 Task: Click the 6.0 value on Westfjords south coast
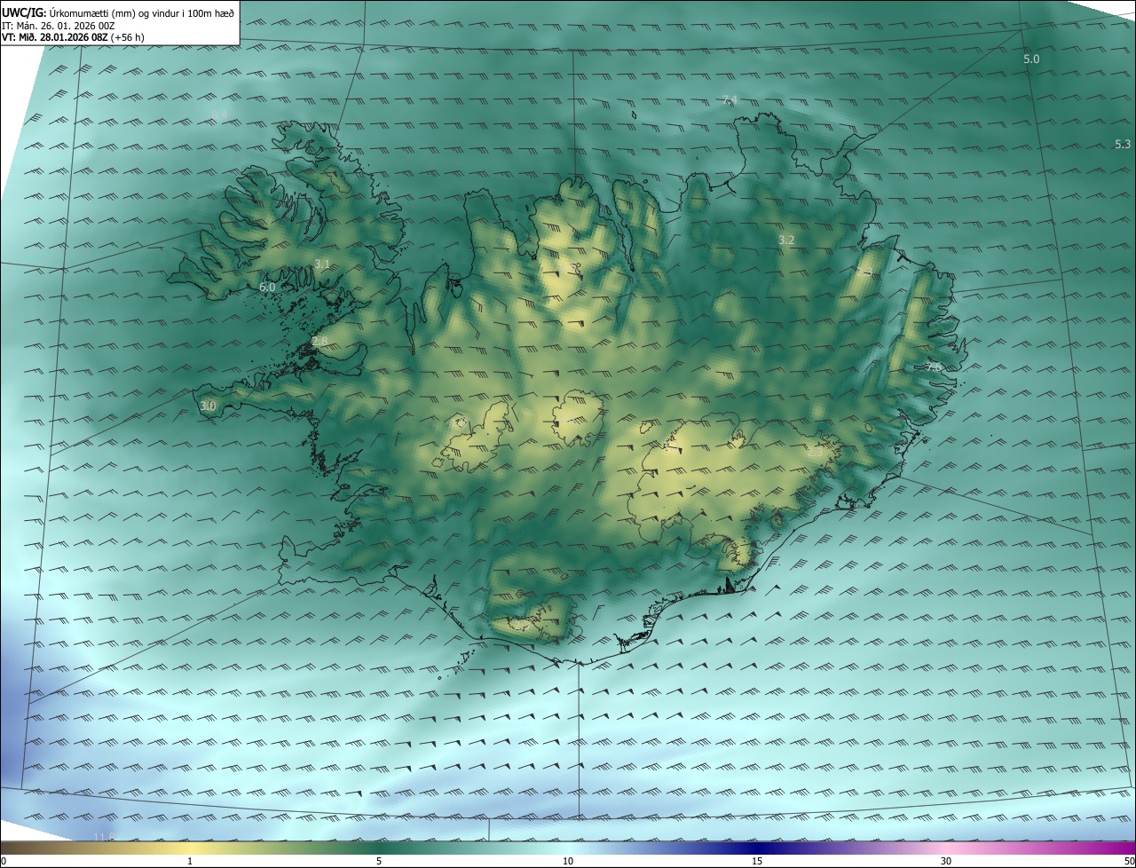point(267,288)
